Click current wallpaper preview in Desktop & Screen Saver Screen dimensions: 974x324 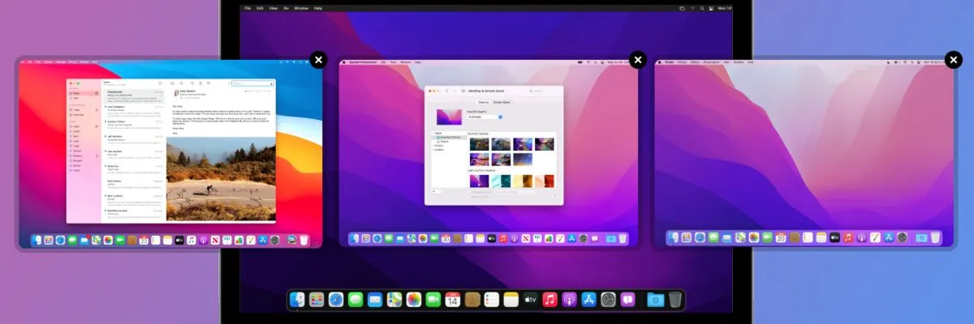tap(450, 117)
